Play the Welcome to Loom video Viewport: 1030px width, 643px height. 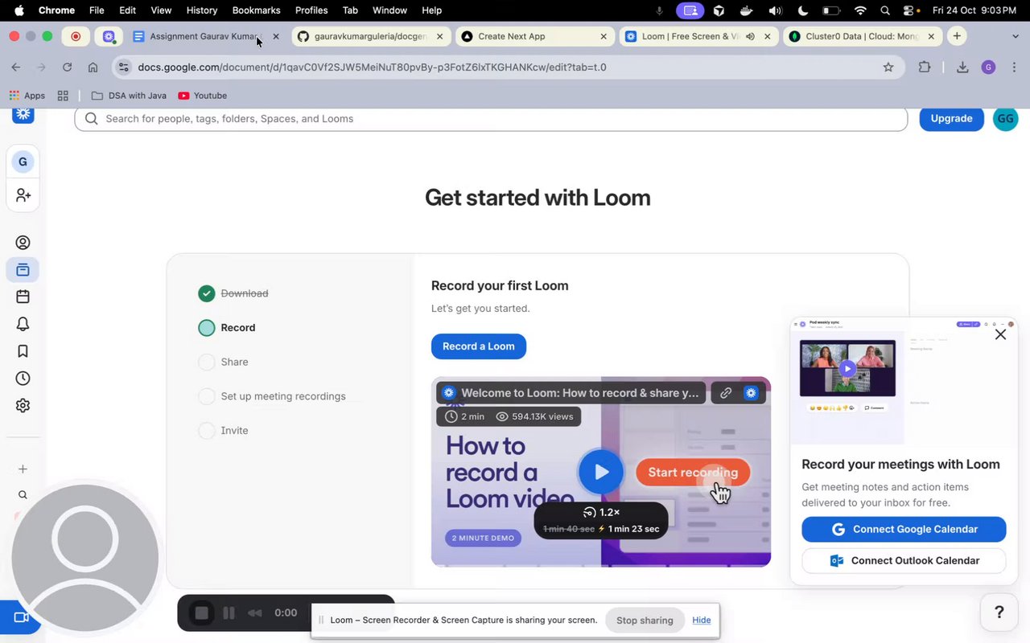(601, 472)
